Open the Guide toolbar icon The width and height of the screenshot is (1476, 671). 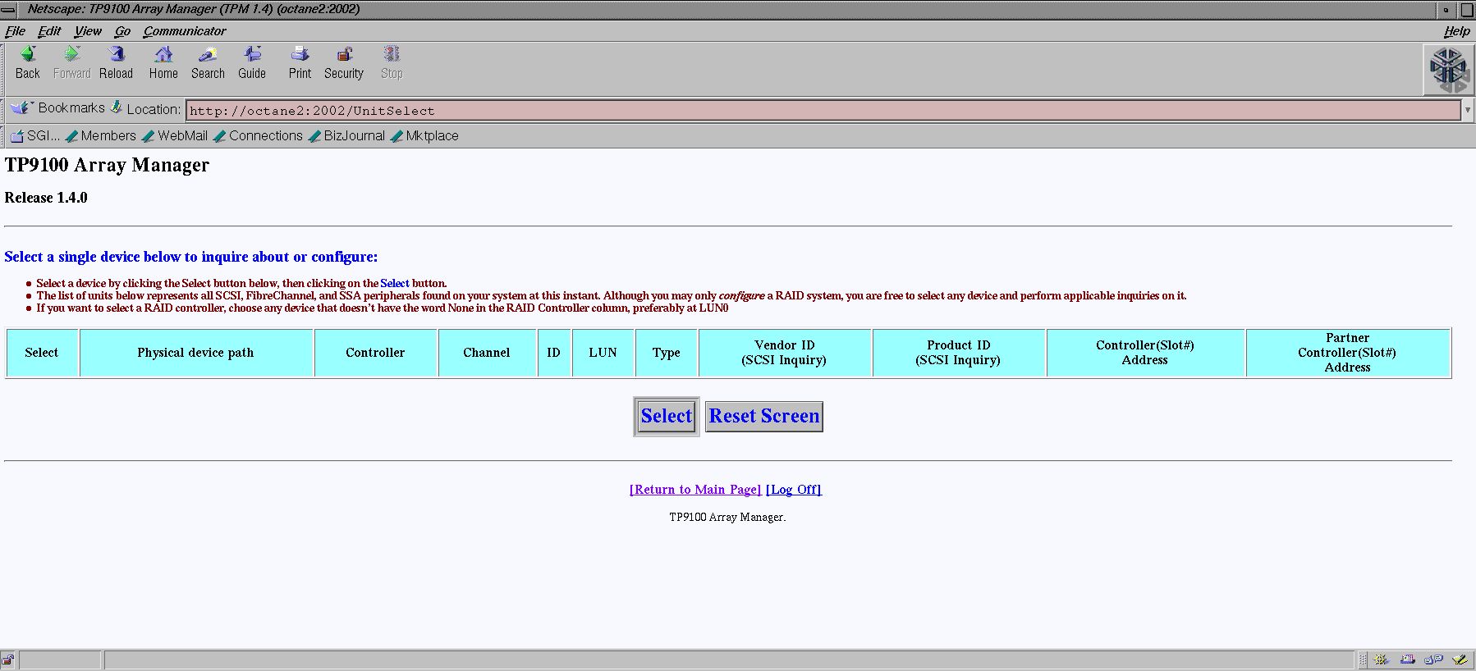[252, 55]
